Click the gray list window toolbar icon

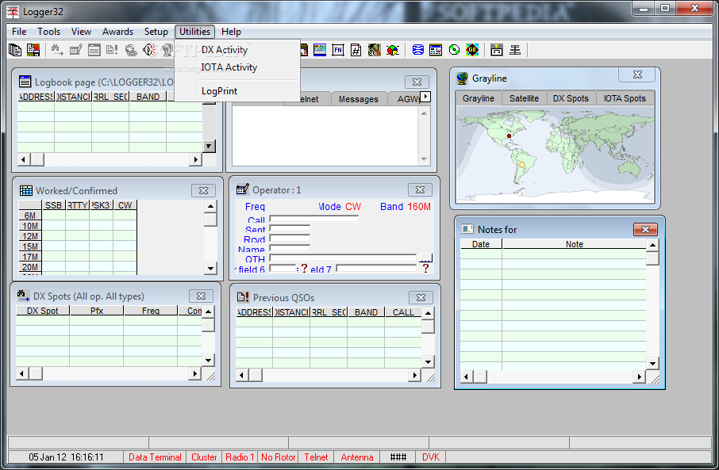94,50
